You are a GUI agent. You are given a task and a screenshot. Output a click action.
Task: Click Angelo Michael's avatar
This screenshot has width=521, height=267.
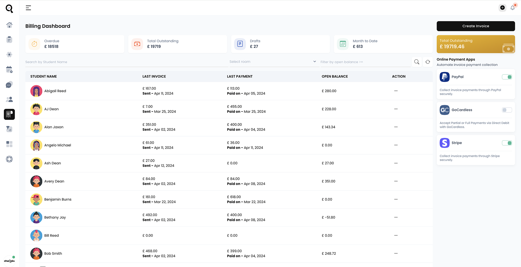click(36, 145)
